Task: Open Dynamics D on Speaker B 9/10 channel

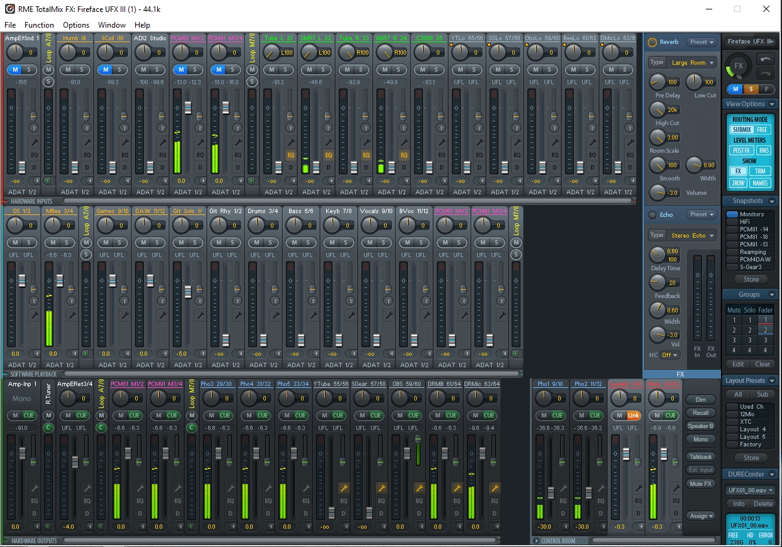Action: [x=637, y=514]
